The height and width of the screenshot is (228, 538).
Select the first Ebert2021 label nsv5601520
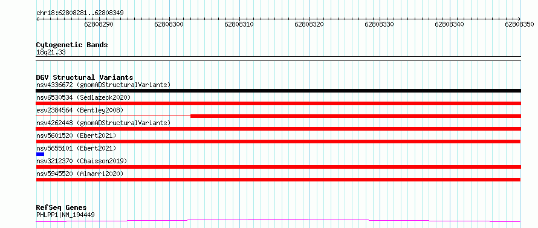pos(76,135)
